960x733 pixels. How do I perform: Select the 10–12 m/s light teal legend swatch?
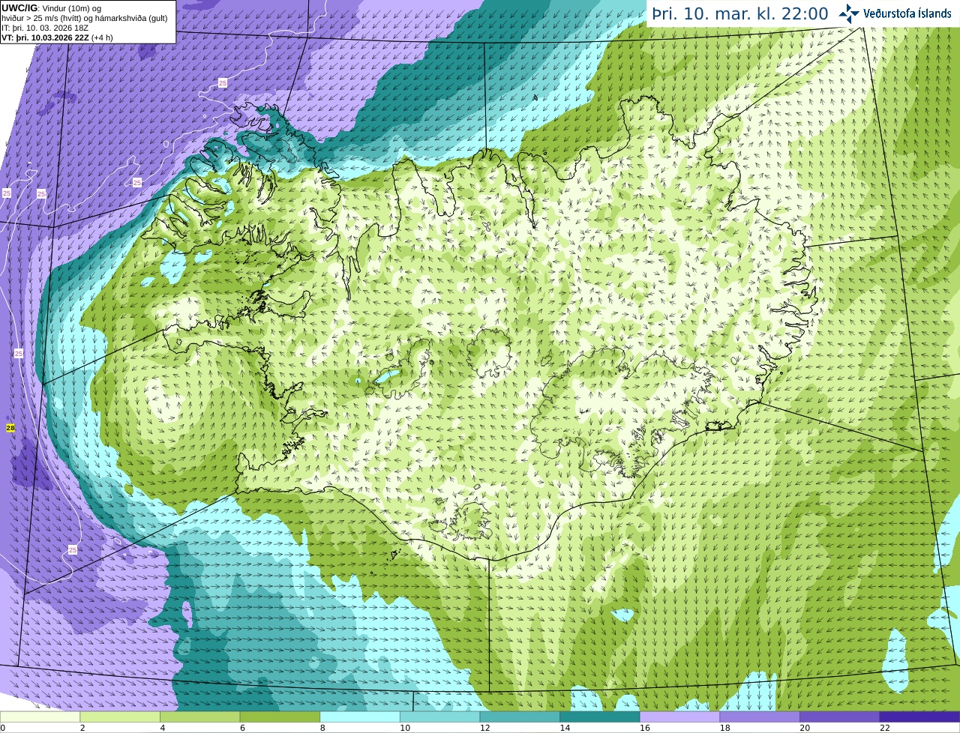coord(439,717)
